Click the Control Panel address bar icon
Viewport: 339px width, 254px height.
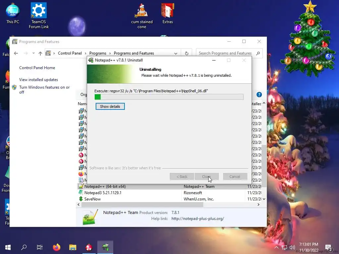tap(48, 53)
